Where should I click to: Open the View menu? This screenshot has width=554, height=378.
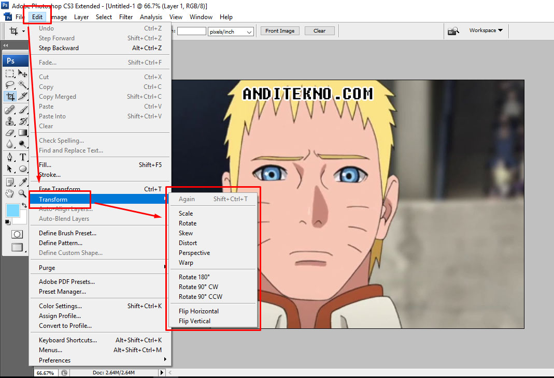point(176,17)
